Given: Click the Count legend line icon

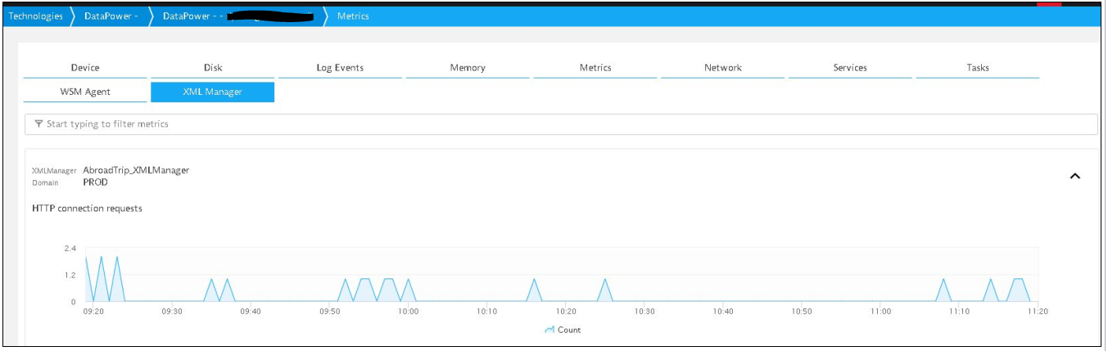Looking at the screenshot, I should pyautogui.click(x=549, y=330).
